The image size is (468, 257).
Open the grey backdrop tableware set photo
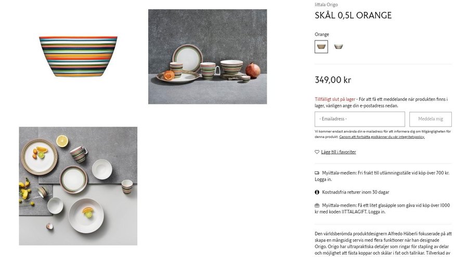click(207, 57)
